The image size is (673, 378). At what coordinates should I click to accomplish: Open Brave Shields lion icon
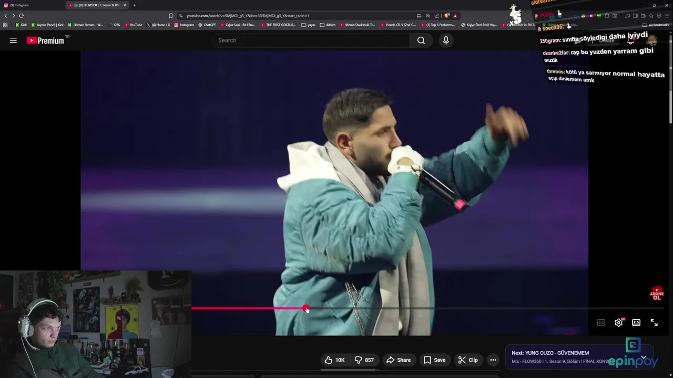point(447,16)
